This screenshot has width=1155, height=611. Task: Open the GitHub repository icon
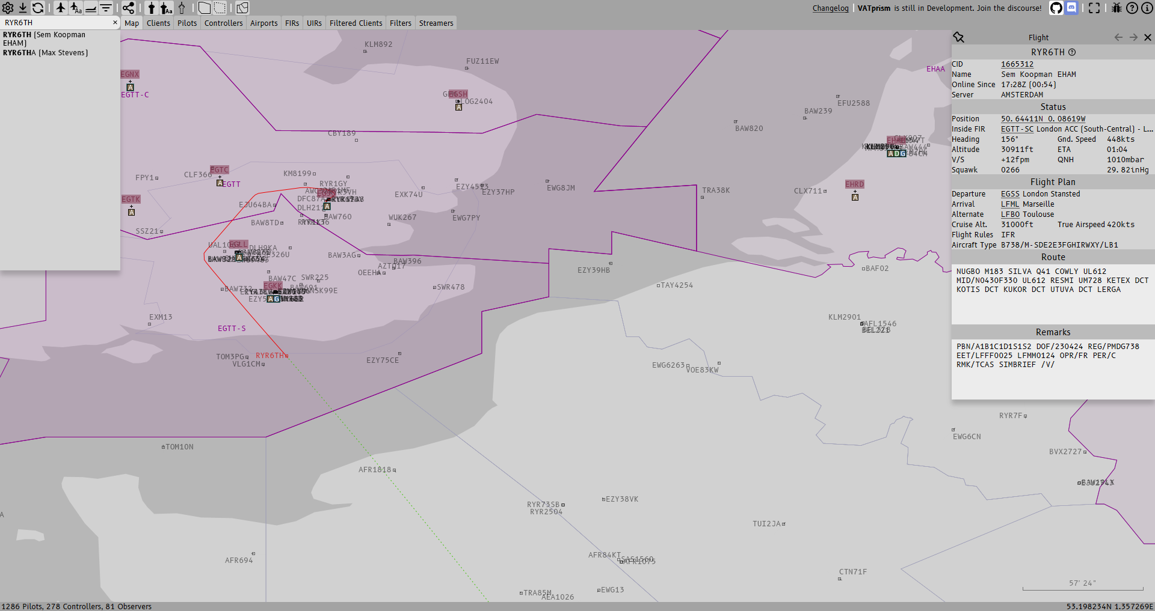1056,8
